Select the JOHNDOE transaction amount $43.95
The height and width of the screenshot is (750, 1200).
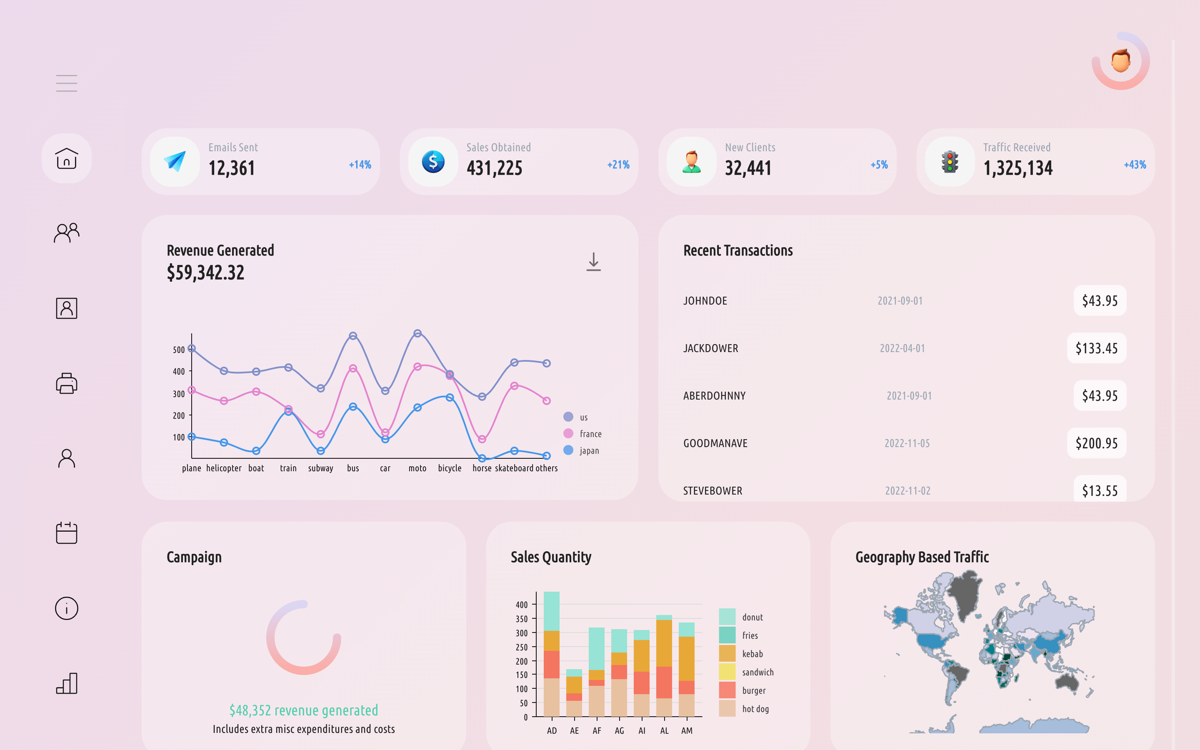[1100, 300]
